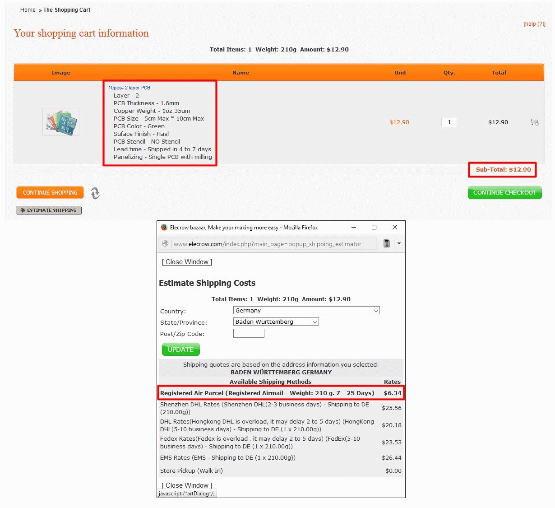
Task: Click the Post/Zip Code input field
Action: [x=249, y=333]
